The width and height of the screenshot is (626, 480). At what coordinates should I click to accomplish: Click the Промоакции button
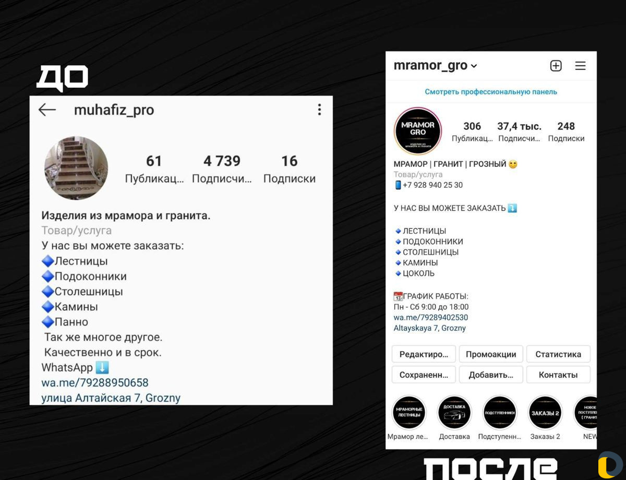(491, 354)
